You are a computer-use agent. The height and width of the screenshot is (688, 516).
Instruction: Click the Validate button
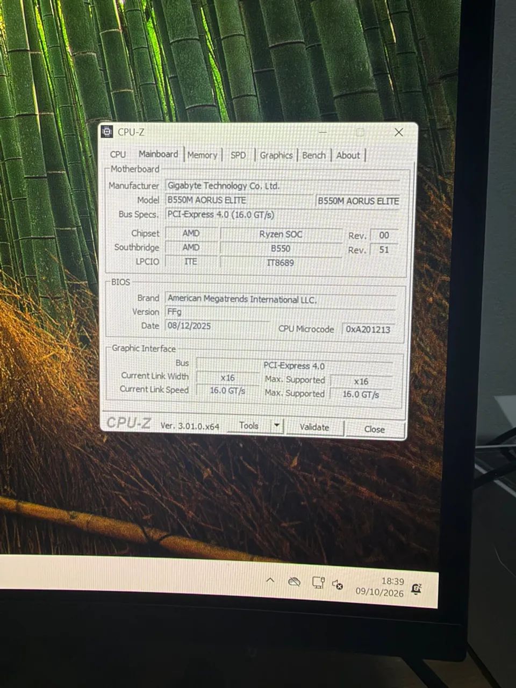(314, 427)
